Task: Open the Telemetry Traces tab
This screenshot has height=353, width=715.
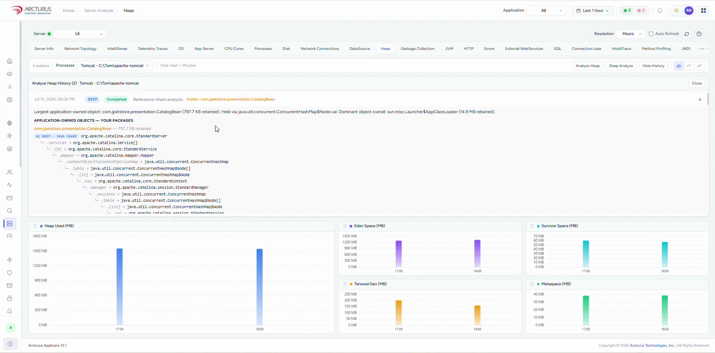Action: (x=153, y=49)
